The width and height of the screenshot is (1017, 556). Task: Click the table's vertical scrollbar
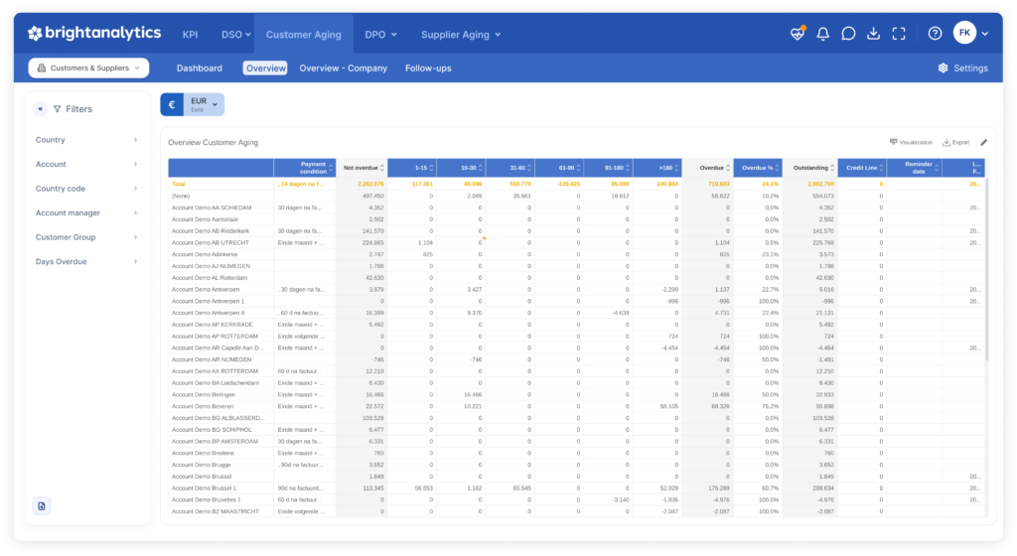point(986,269)
